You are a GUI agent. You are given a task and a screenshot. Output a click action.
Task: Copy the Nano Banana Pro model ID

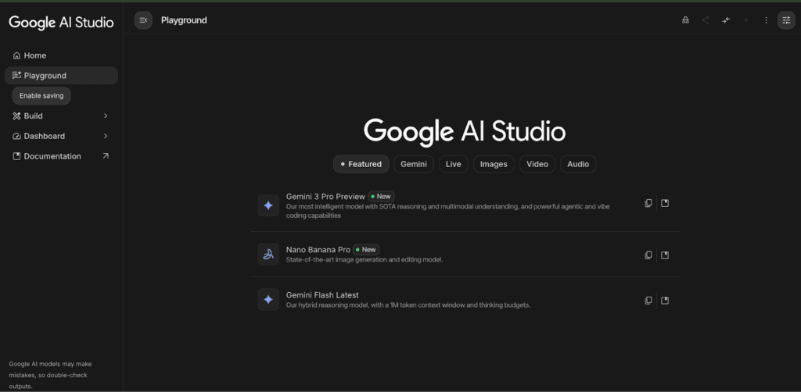pyautogui.click(x=648, y=255)
